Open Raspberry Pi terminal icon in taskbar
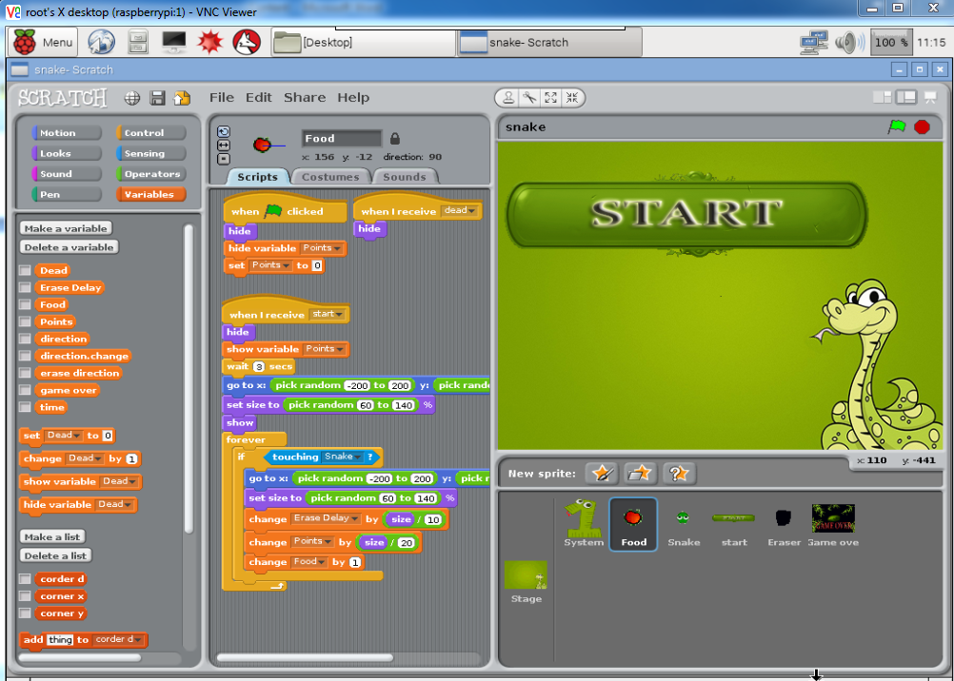Screen dimensions: 954x681 pyautogui.click(x=174, y=42)
